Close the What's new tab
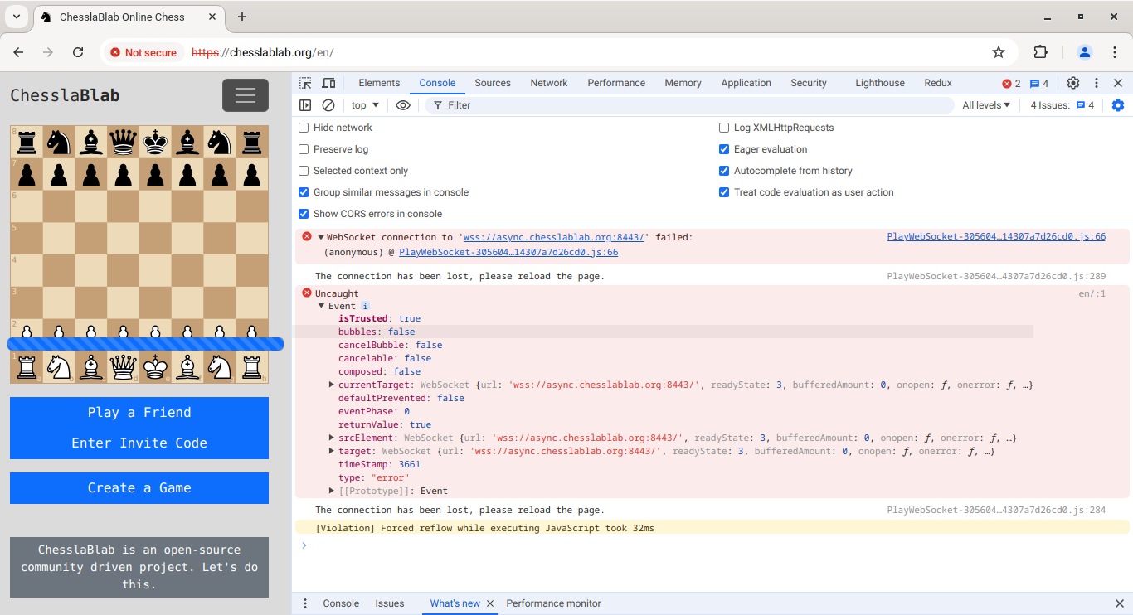This screenshot has height=615, width=1133. [x=490, y=603]
